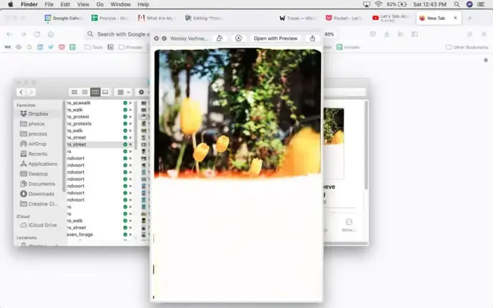Switch to the Google Calendar browser tab
Screen dimensions: 493x308
pos(63,18)
